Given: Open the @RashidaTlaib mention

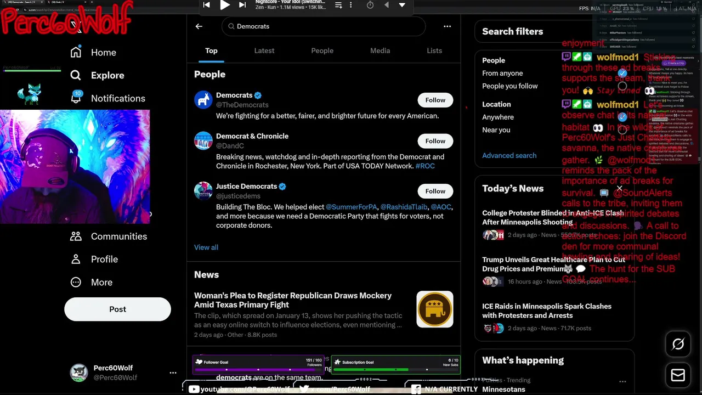Looking at the screenshot, I should [x=404, y=207].
